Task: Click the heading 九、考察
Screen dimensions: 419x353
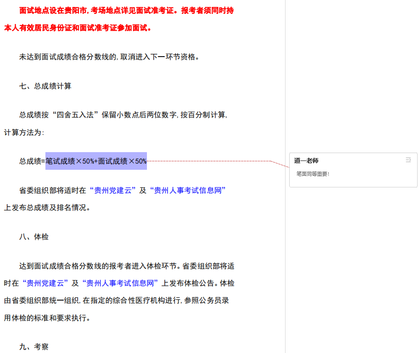Action: (x=34, y=347)
